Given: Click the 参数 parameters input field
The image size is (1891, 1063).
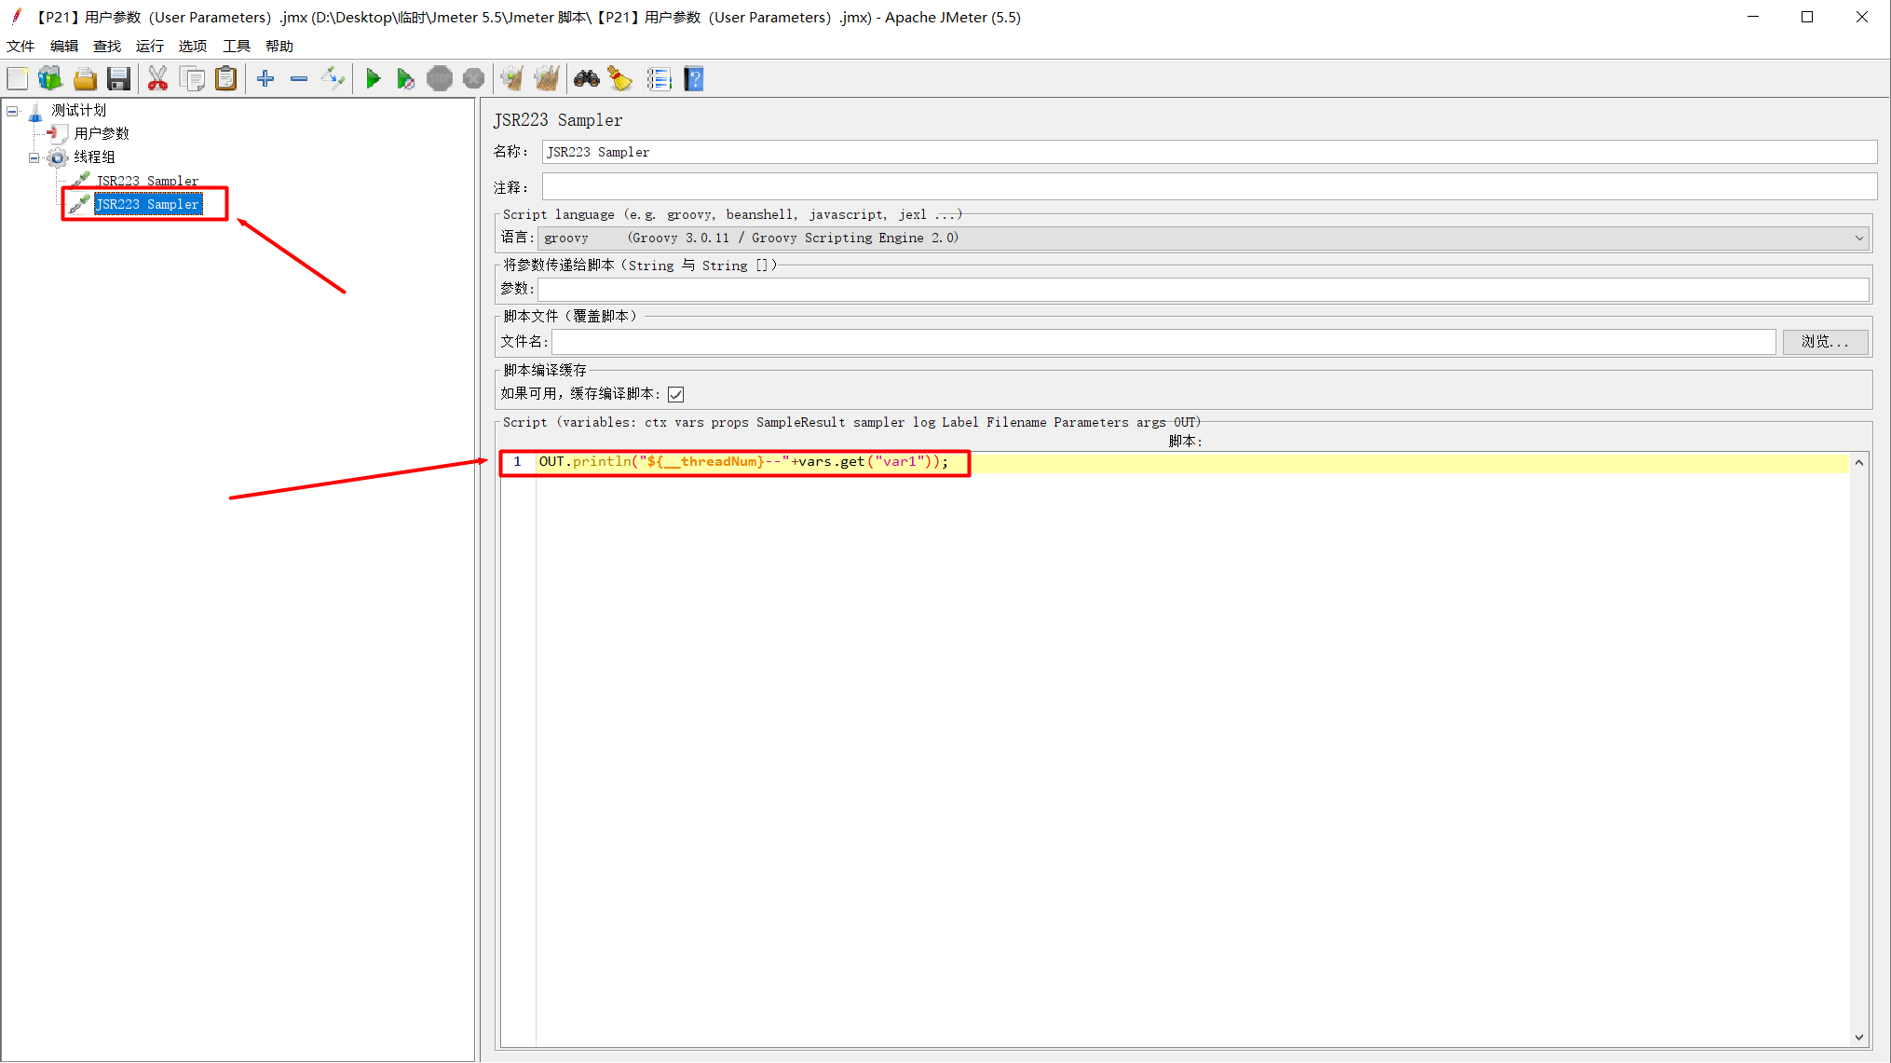Looking at the screenshot, I should (x=1204, y=290).
